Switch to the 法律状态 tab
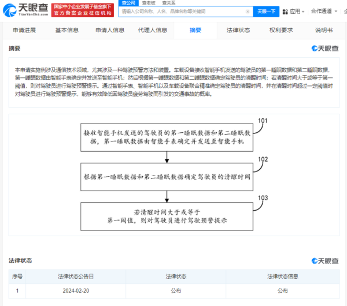The width and height of the screenshot is (347, 306). click(238, 30)
